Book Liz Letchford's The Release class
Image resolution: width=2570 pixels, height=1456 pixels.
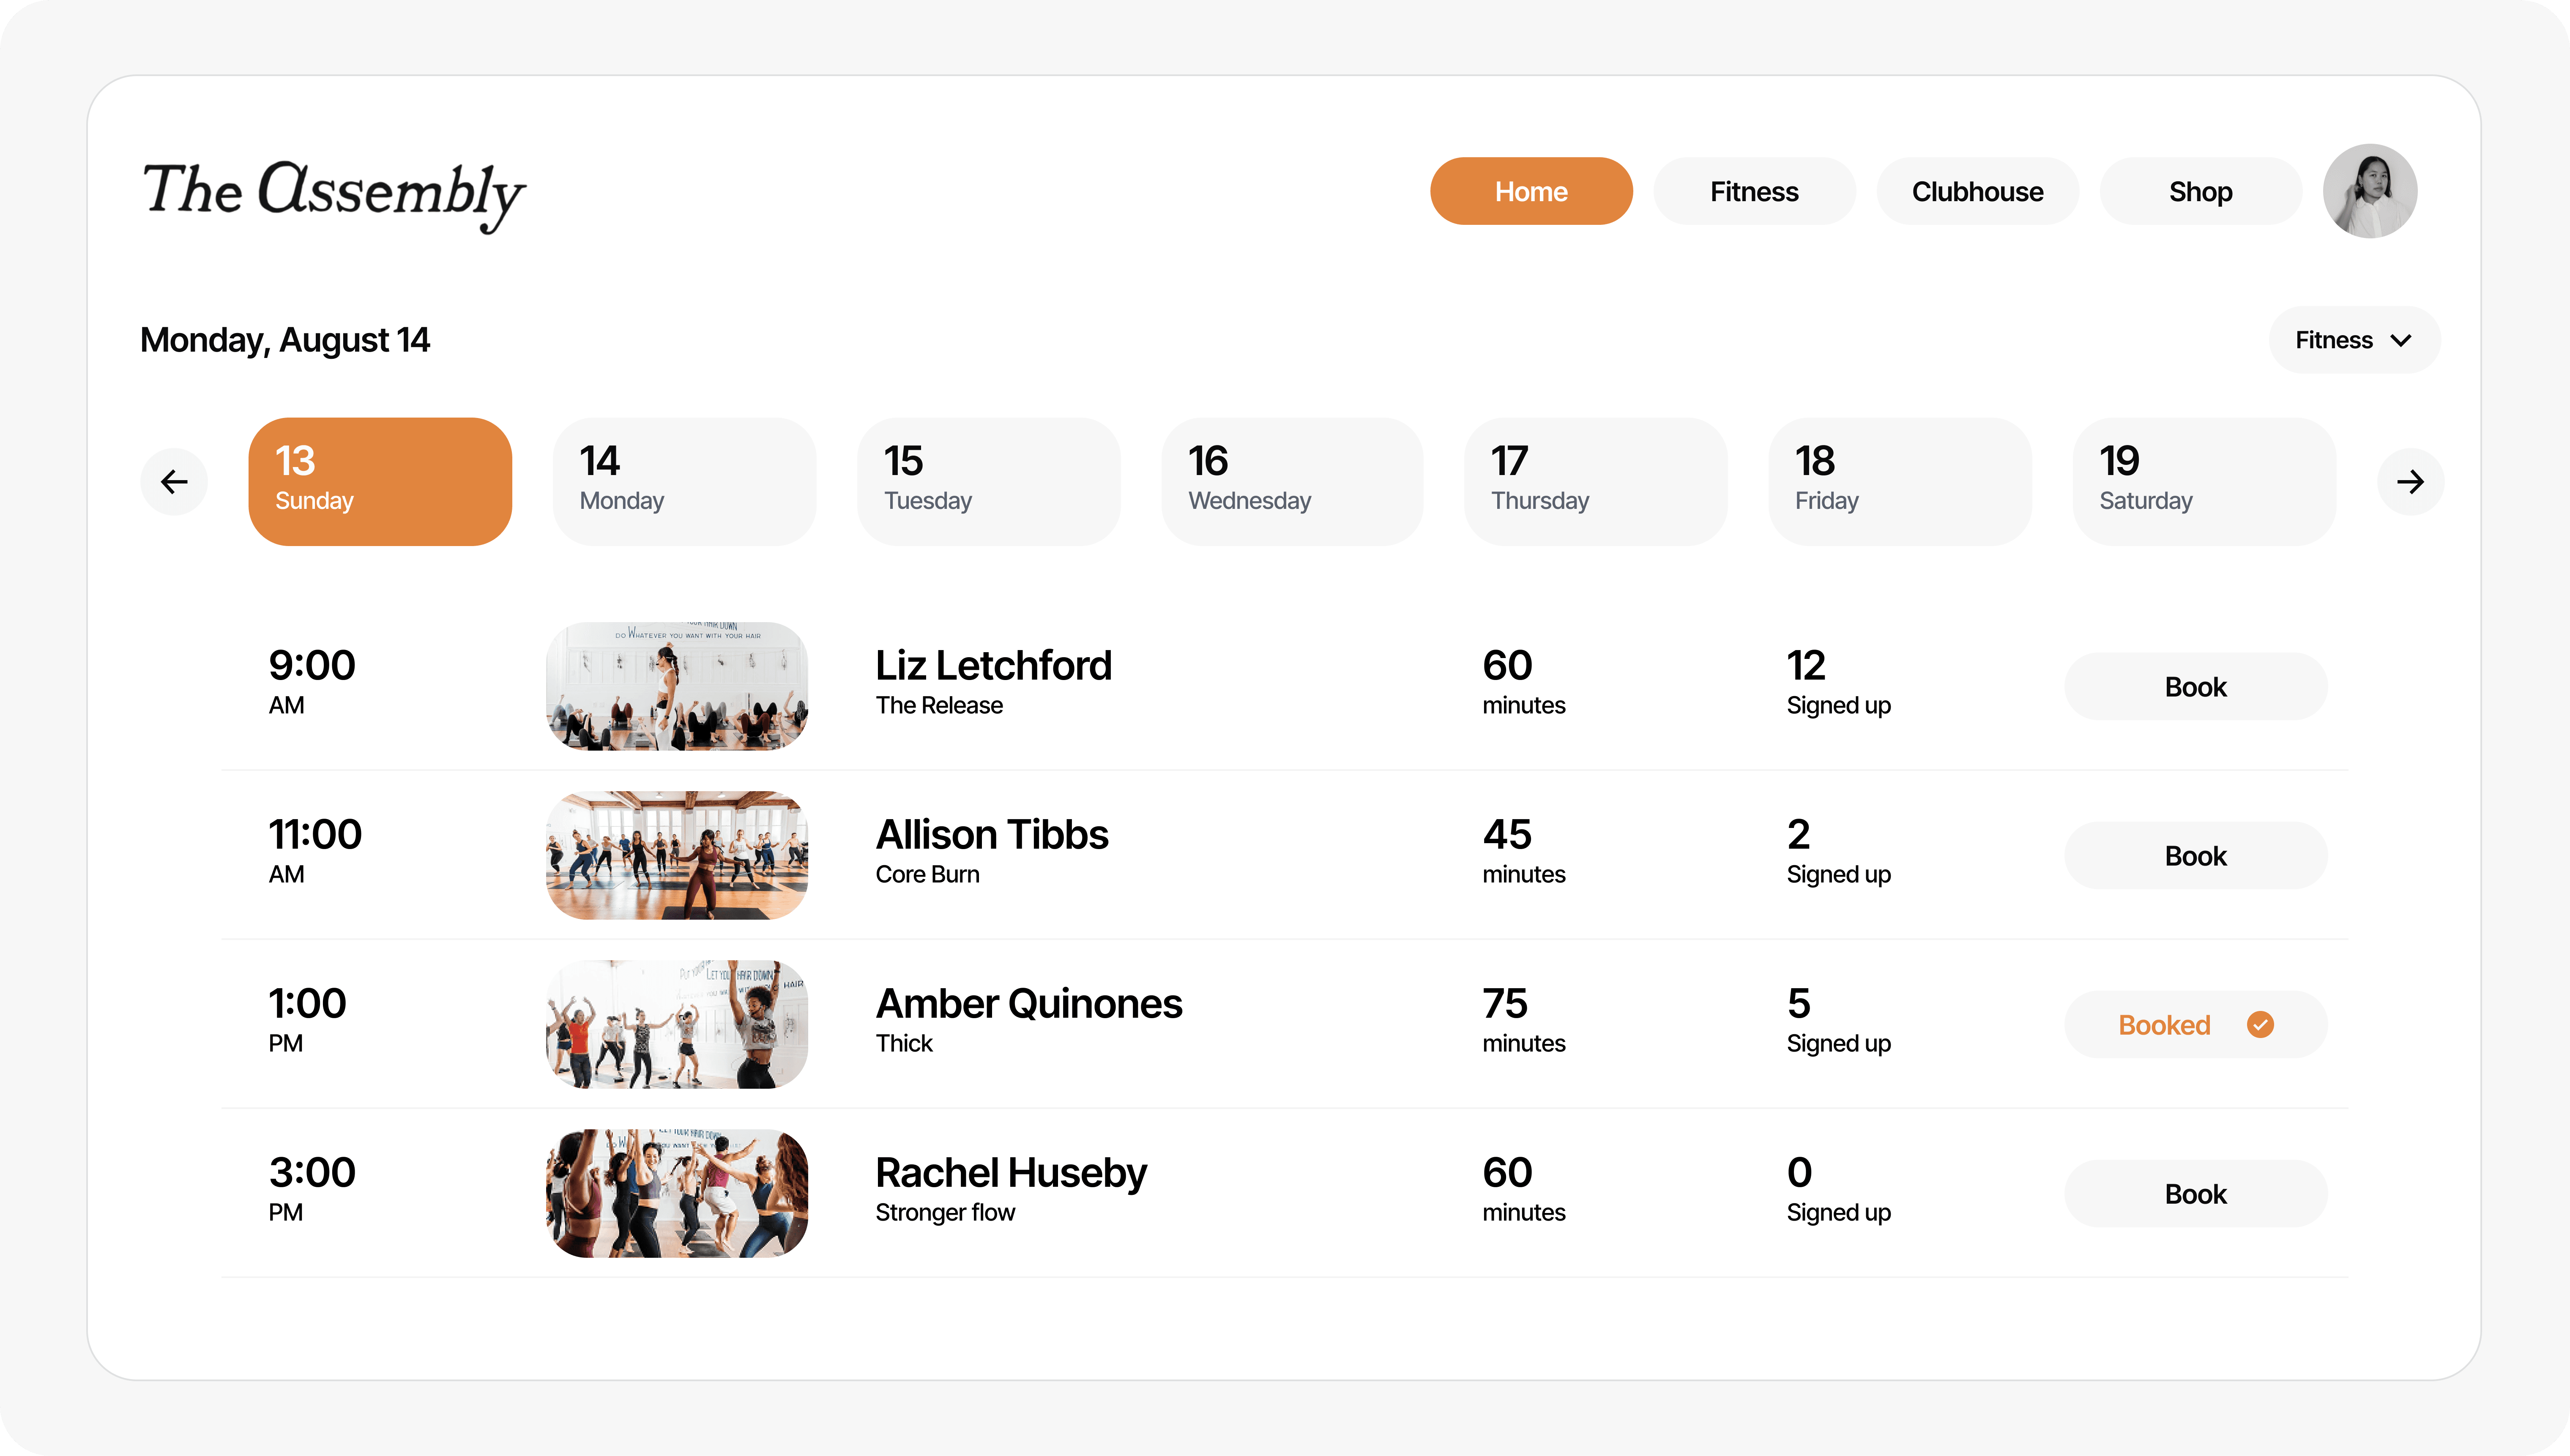coord(2195,687)
